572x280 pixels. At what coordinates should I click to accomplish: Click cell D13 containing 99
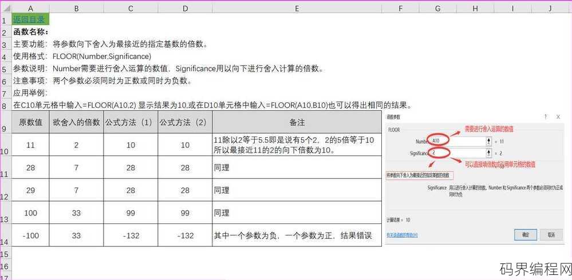point(185,213)
